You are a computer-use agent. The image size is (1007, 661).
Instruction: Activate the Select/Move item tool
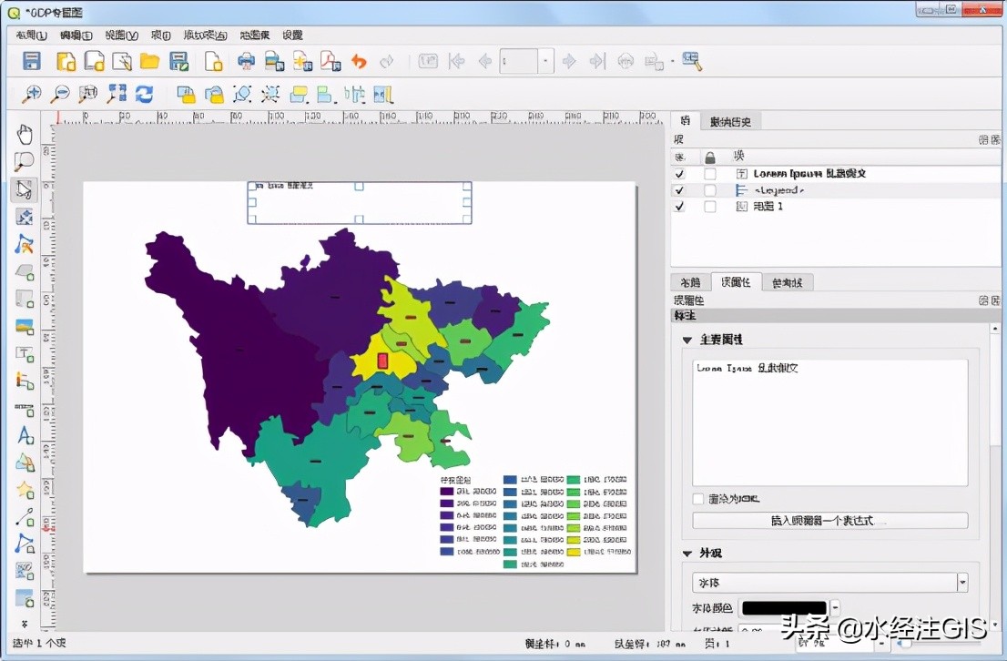(x=25, y=189)
